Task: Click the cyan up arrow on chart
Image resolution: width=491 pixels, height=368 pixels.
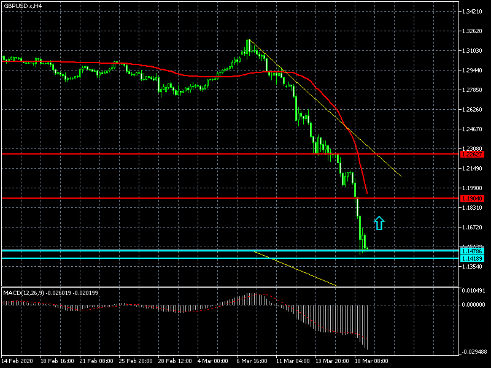Action: (379, 223)
